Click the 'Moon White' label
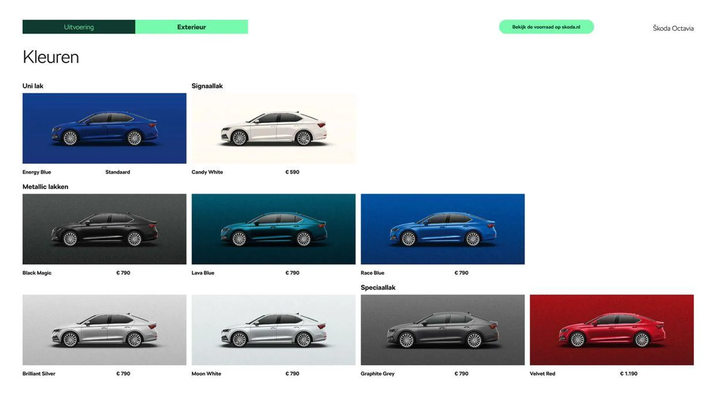The height and width of the screenshot is (403, 716). [x=206, y=374]
